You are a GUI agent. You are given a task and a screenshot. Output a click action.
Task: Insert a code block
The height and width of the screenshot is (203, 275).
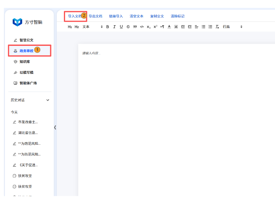[141, 27]
